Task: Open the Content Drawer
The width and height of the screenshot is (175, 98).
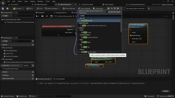Action: 8,96
